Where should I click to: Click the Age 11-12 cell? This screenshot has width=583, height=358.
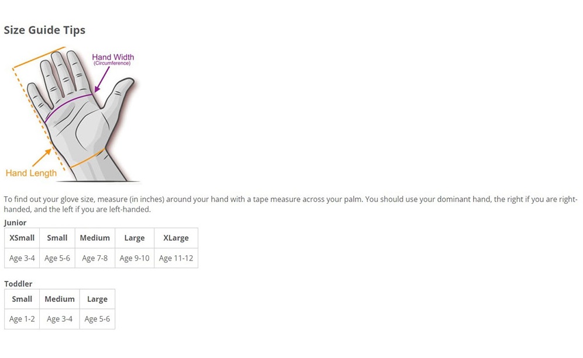pyautogui.click(x=176, y=258)
